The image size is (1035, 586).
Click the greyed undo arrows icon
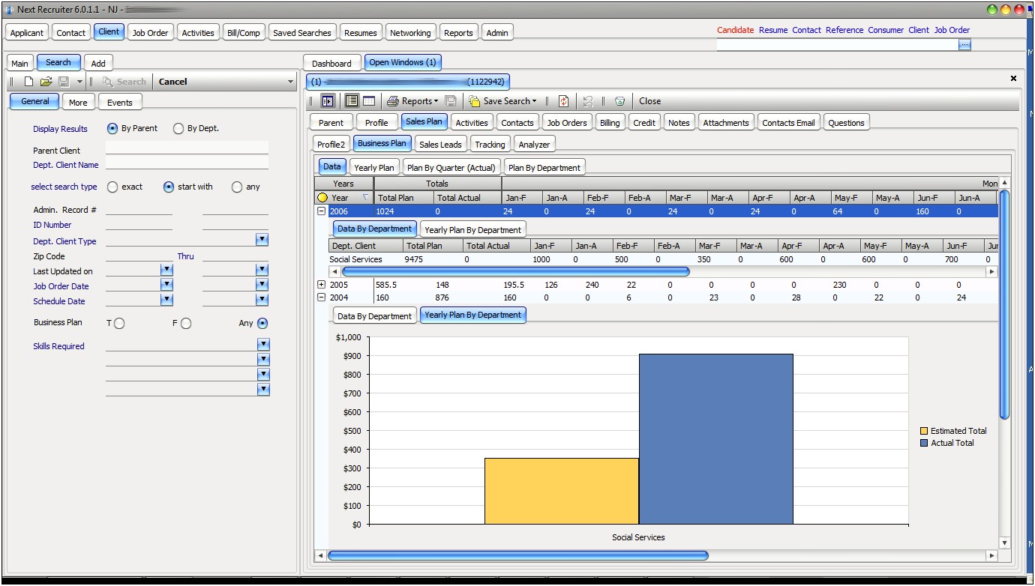click(588, 101)
